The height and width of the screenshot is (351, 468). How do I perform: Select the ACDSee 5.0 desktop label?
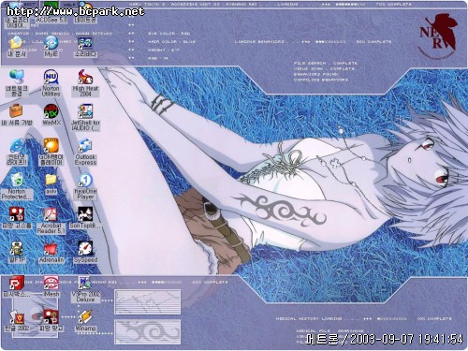51,20
